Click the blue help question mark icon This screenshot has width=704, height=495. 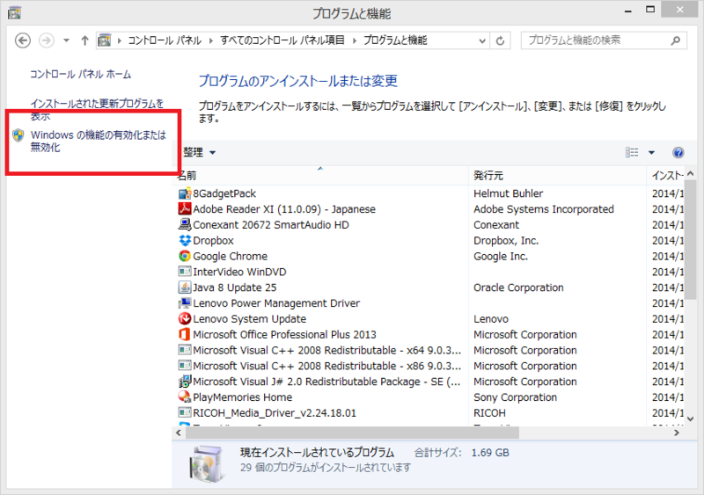[678, 153]
